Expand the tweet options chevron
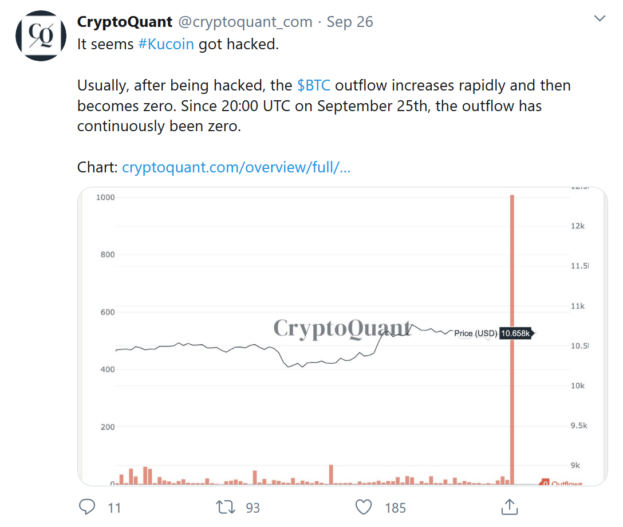This screenshot has width=623, height=527. point(600,19)
